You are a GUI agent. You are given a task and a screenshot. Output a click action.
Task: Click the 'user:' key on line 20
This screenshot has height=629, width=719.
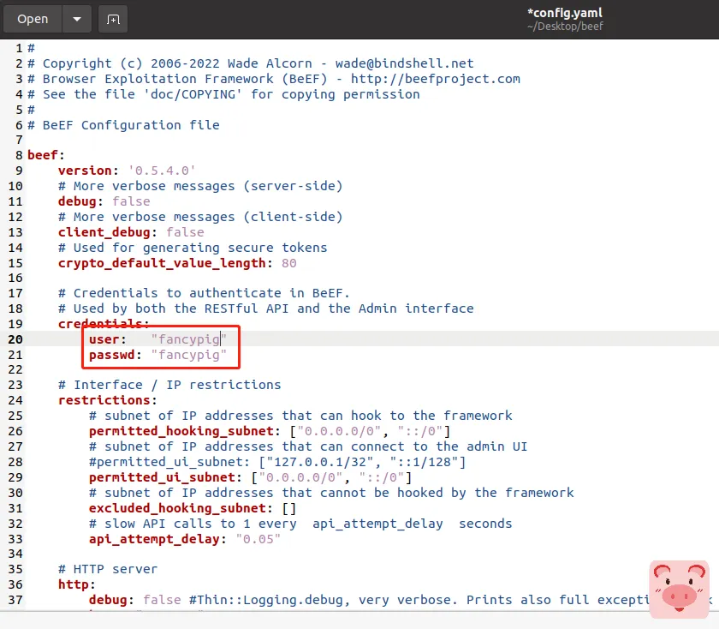107,339
